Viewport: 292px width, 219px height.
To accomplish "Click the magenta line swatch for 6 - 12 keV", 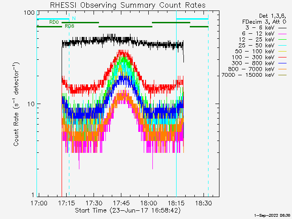I will 282,34.
